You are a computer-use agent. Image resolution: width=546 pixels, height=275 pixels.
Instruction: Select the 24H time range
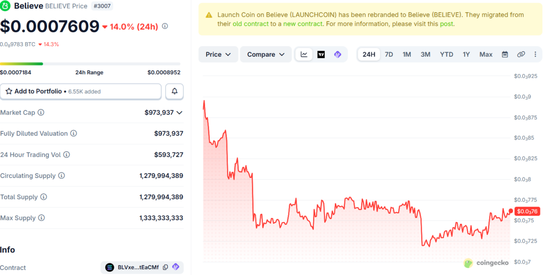369,54
